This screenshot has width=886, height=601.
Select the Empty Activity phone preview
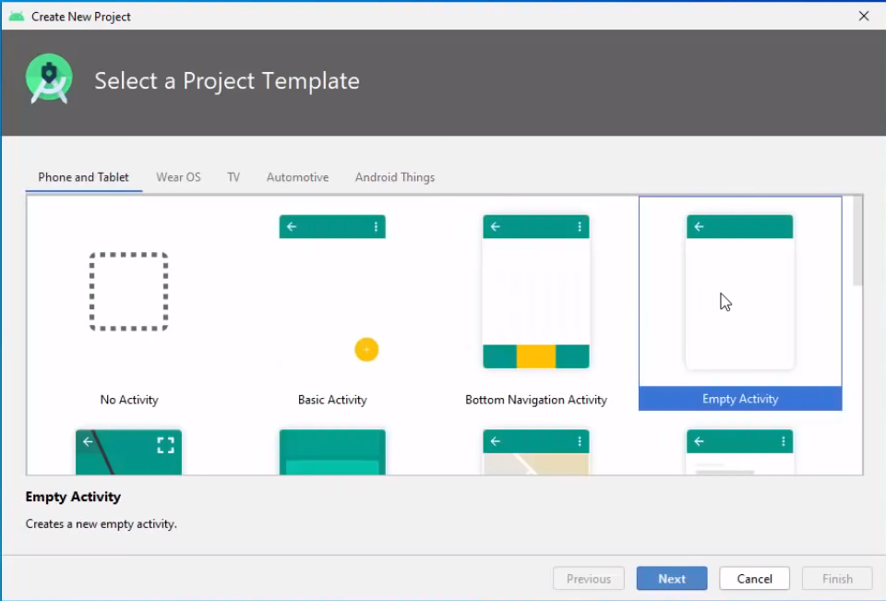click(x=739, y=292)
